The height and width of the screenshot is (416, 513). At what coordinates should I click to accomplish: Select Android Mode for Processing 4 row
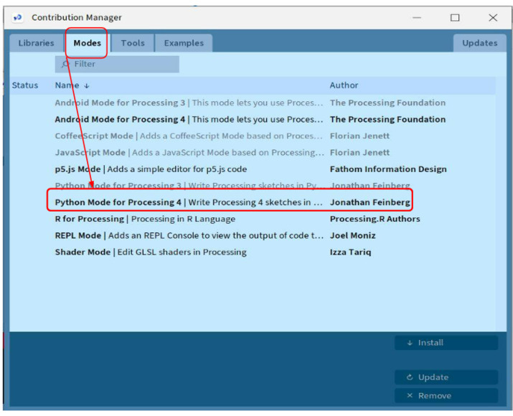pyautogui.click(x=252, y=119)
